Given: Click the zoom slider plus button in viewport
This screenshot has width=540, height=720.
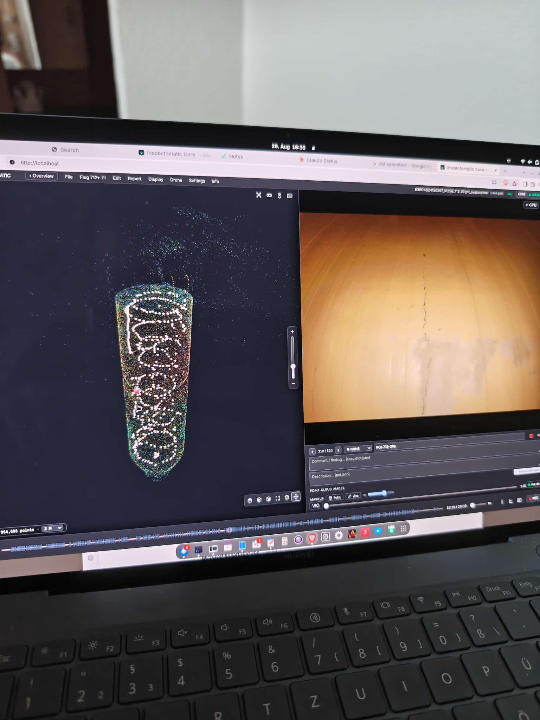Looking at the screenshot, I should [292, 332].
